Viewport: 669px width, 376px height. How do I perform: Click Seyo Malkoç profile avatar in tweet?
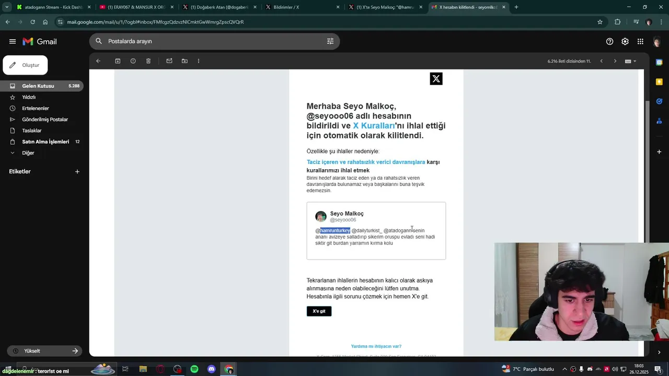point(321,216)
